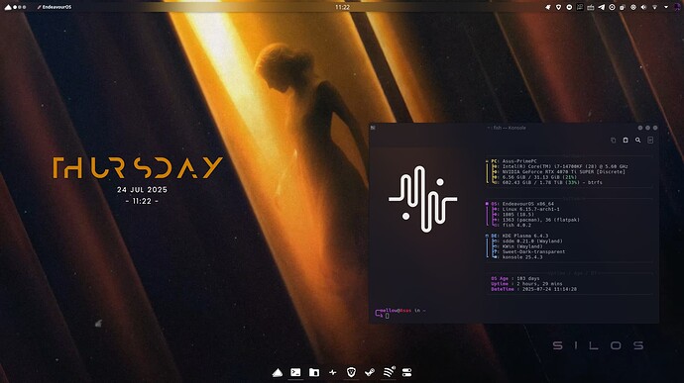Open the Konsole terminal from the dock
Image resolution: width=684 pixels, height=383 pixels.
[x=295, y=372]
